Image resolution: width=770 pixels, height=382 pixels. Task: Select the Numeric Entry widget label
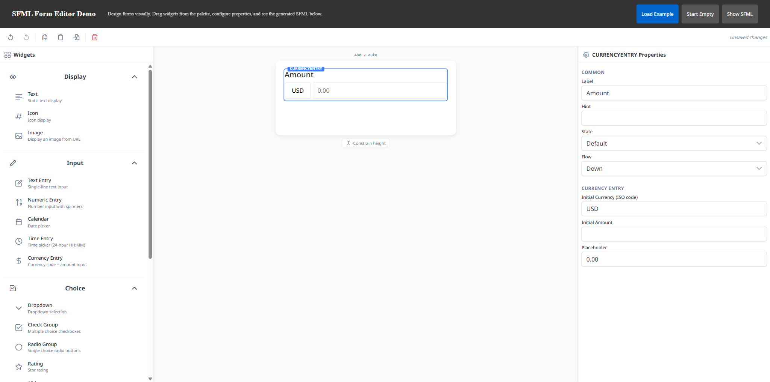(45, 200)
